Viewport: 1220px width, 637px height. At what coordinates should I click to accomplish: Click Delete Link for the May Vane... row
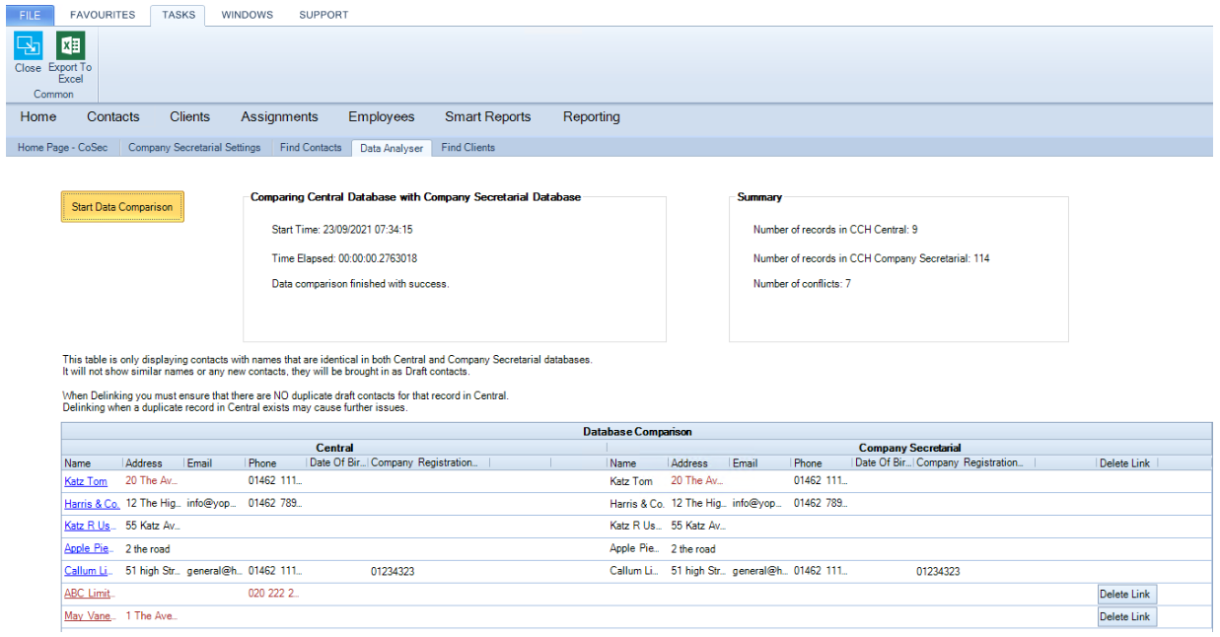(1125, 617)
